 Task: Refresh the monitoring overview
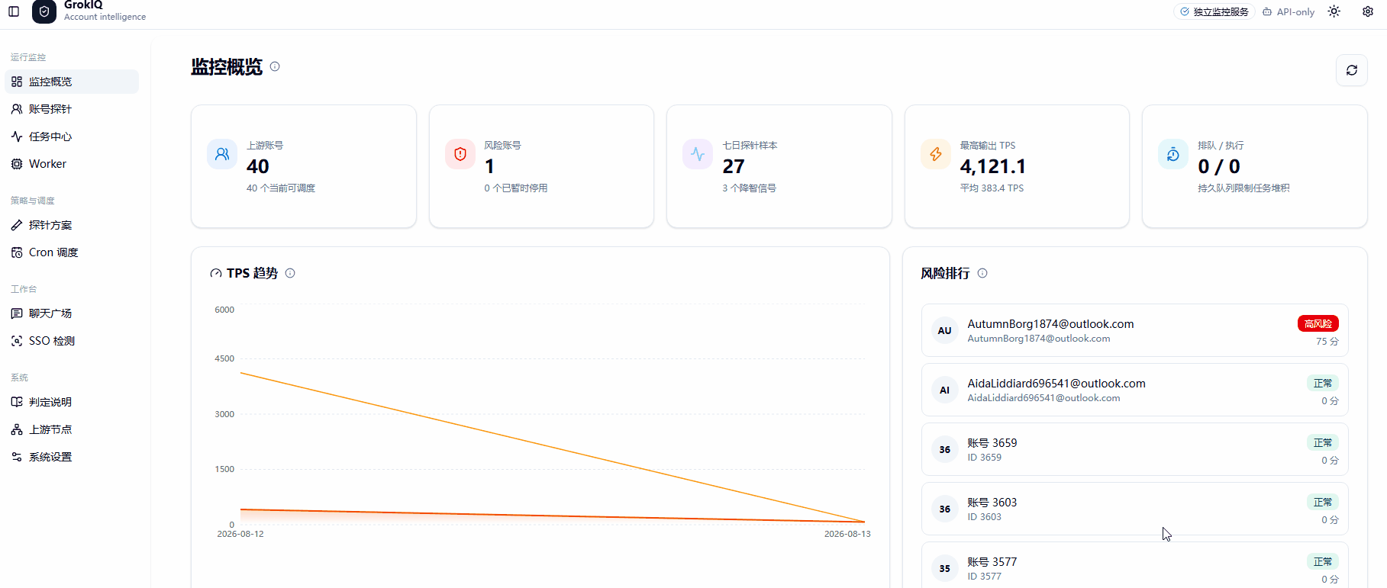[x=1352, y=70]
